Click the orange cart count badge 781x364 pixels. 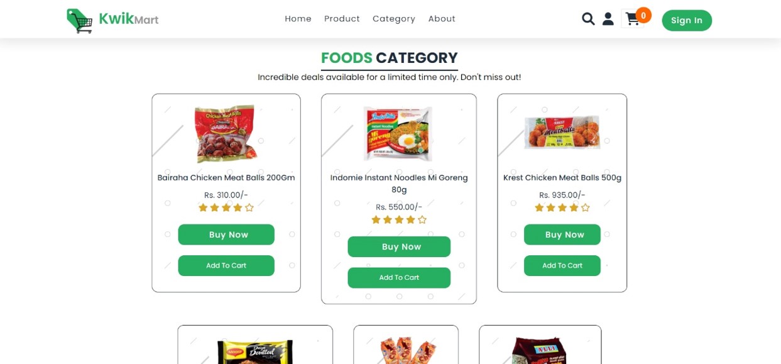click(643, 14)
